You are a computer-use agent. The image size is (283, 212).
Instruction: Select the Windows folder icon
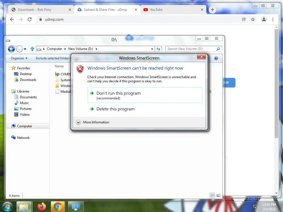57,86
